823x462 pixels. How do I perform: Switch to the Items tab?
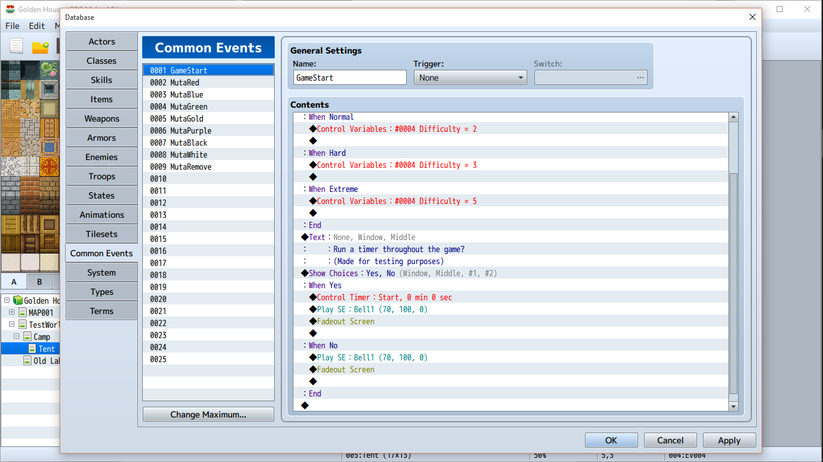pyautogui.click(x=101, y=99)
